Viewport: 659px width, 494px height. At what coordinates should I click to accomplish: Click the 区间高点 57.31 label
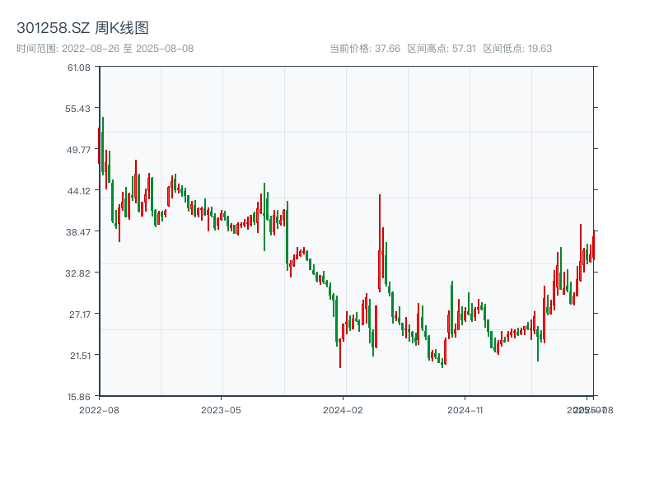coord(442,49)
